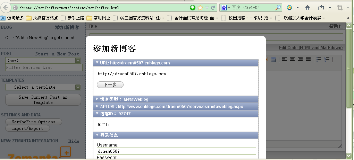Click the browser home icon
Viewport: 354px width, 160px height.
(307, 8)
